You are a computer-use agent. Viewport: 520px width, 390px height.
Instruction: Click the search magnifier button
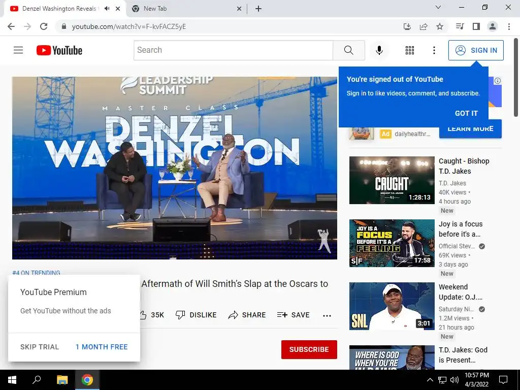[x=348, y=50]
